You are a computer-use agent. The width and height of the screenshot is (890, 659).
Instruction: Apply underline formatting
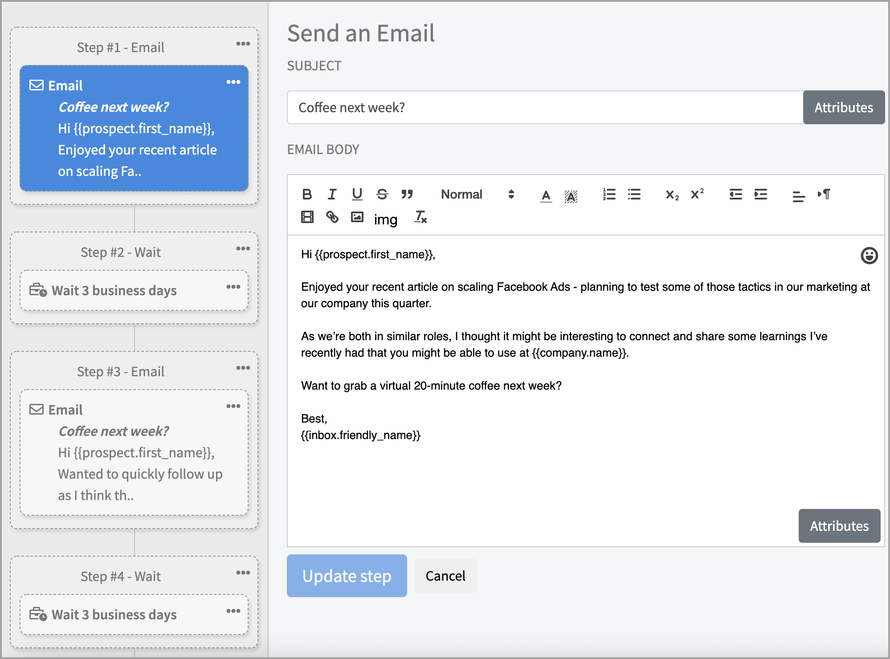point(357,195)
